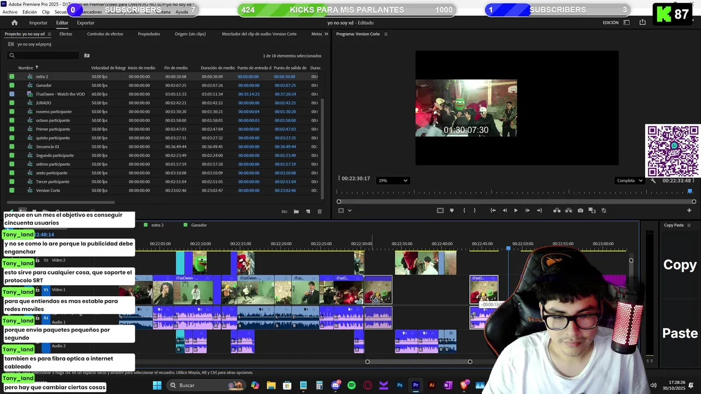Image resolution: width=701 pixels, height=394 pixels.
Task: Click the timeline horizontal zoom scrollbar
Action: point(418,362)
